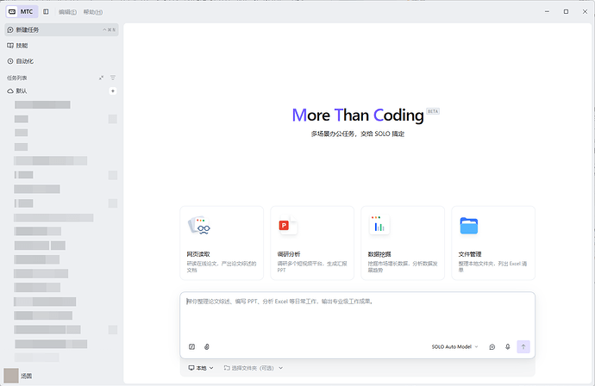Click the MTC mode switcher button
Screen dimensions: 595x386
(x=22, y=12)
